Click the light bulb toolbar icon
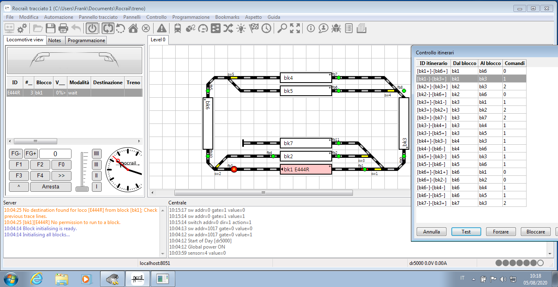 coord(241,28)
